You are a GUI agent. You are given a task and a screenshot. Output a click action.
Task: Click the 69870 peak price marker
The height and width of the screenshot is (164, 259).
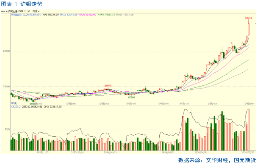(x=108, y=85)
